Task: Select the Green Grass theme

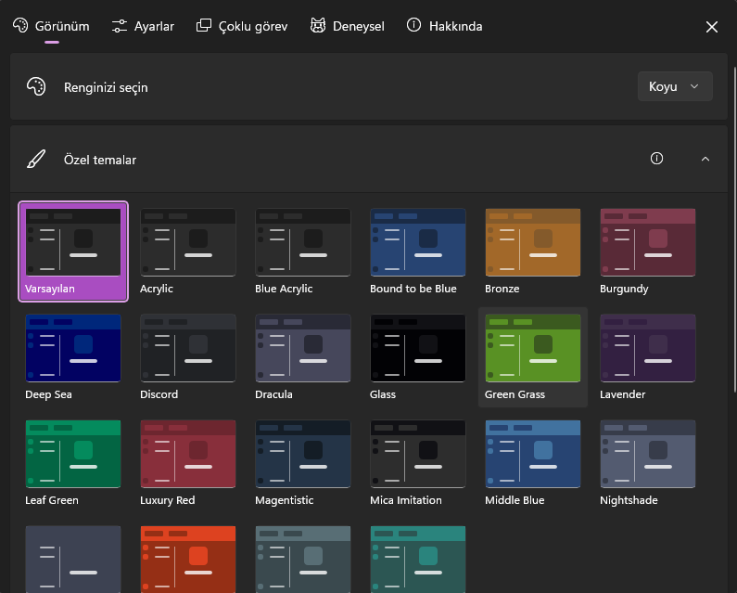Action: [x=532, y=357]
